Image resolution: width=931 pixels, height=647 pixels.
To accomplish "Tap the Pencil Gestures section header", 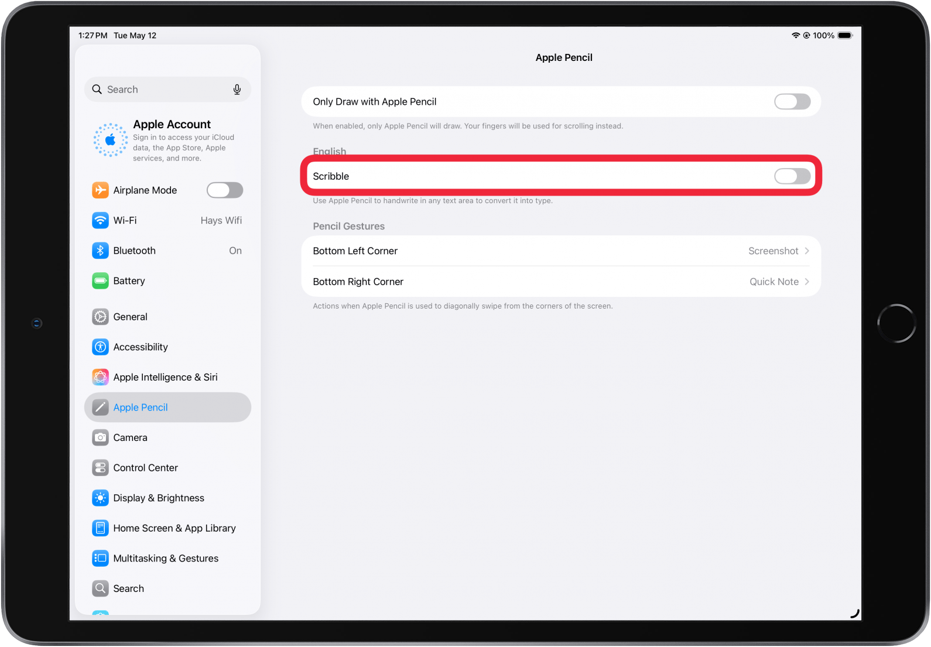I will click(348, 226).
